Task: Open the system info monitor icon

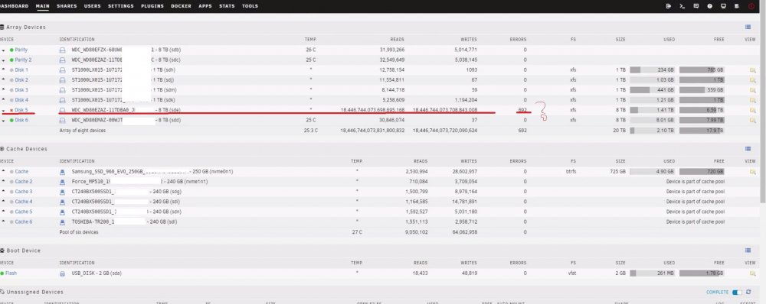Action: coord(724,6)
